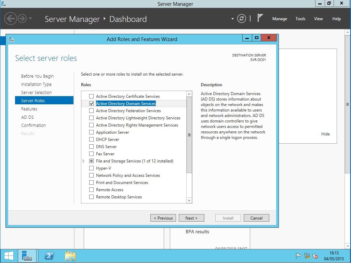Open the notifications flag icon
The image size is (351, 263).
[260, 18]
